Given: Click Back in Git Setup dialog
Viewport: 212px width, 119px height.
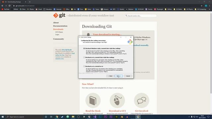Looking at the screenshot, I should point(110,76).
